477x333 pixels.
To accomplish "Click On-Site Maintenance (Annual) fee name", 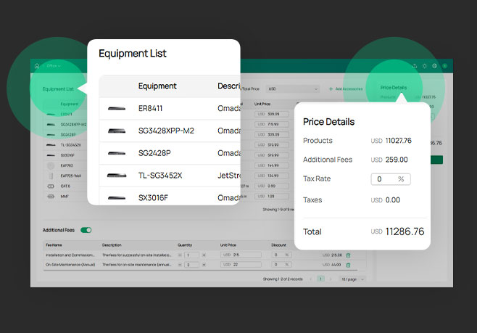I will (x=70, y=265).
